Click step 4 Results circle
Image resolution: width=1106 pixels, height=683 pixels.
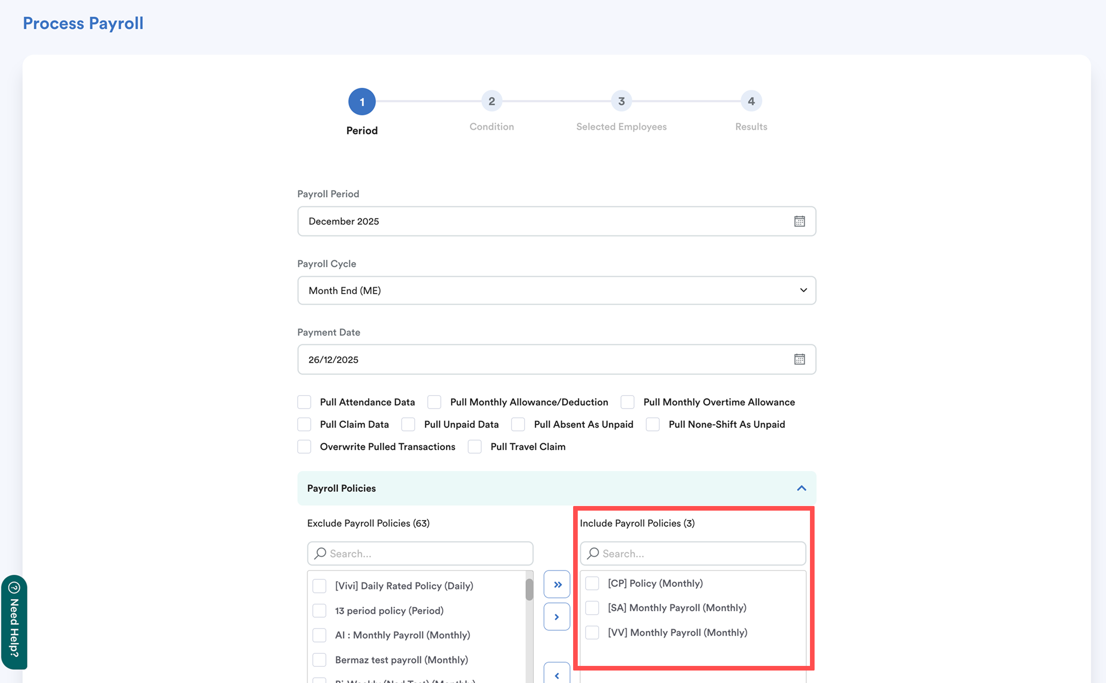[751, 101]
